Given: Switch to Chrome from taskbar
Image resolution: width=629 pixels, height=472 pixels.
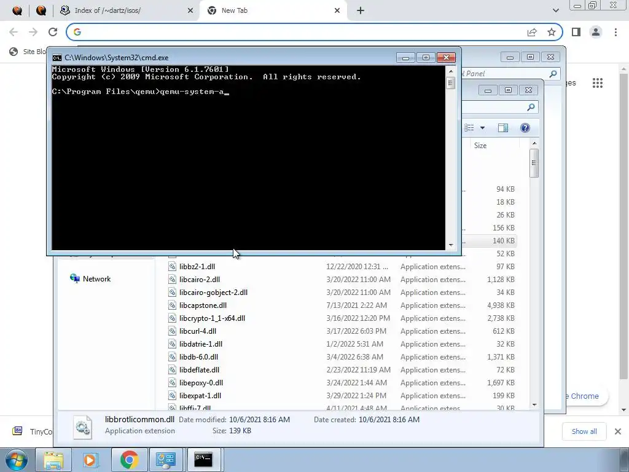Looking at the screenshot, I should point(129,460).
